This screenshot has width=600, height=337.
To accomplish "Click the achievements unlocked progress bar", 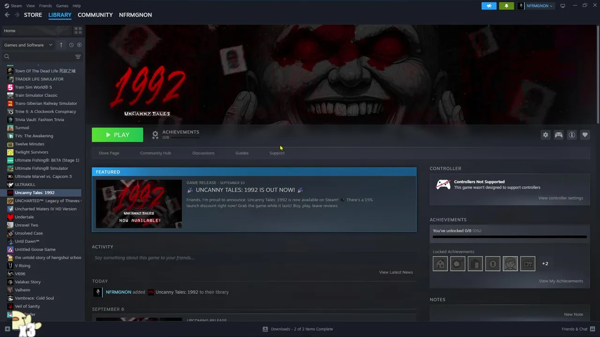I will pyautogui.click(x=510, y=237).
